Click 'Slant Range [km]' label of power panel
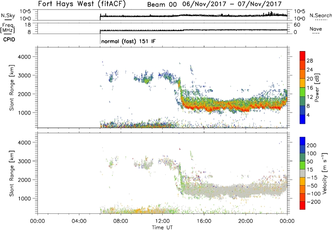 [12, 88]
